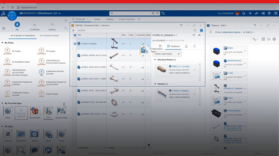
Task: Click the filter icon in 3DSpace header
Action: coord(255,25)
